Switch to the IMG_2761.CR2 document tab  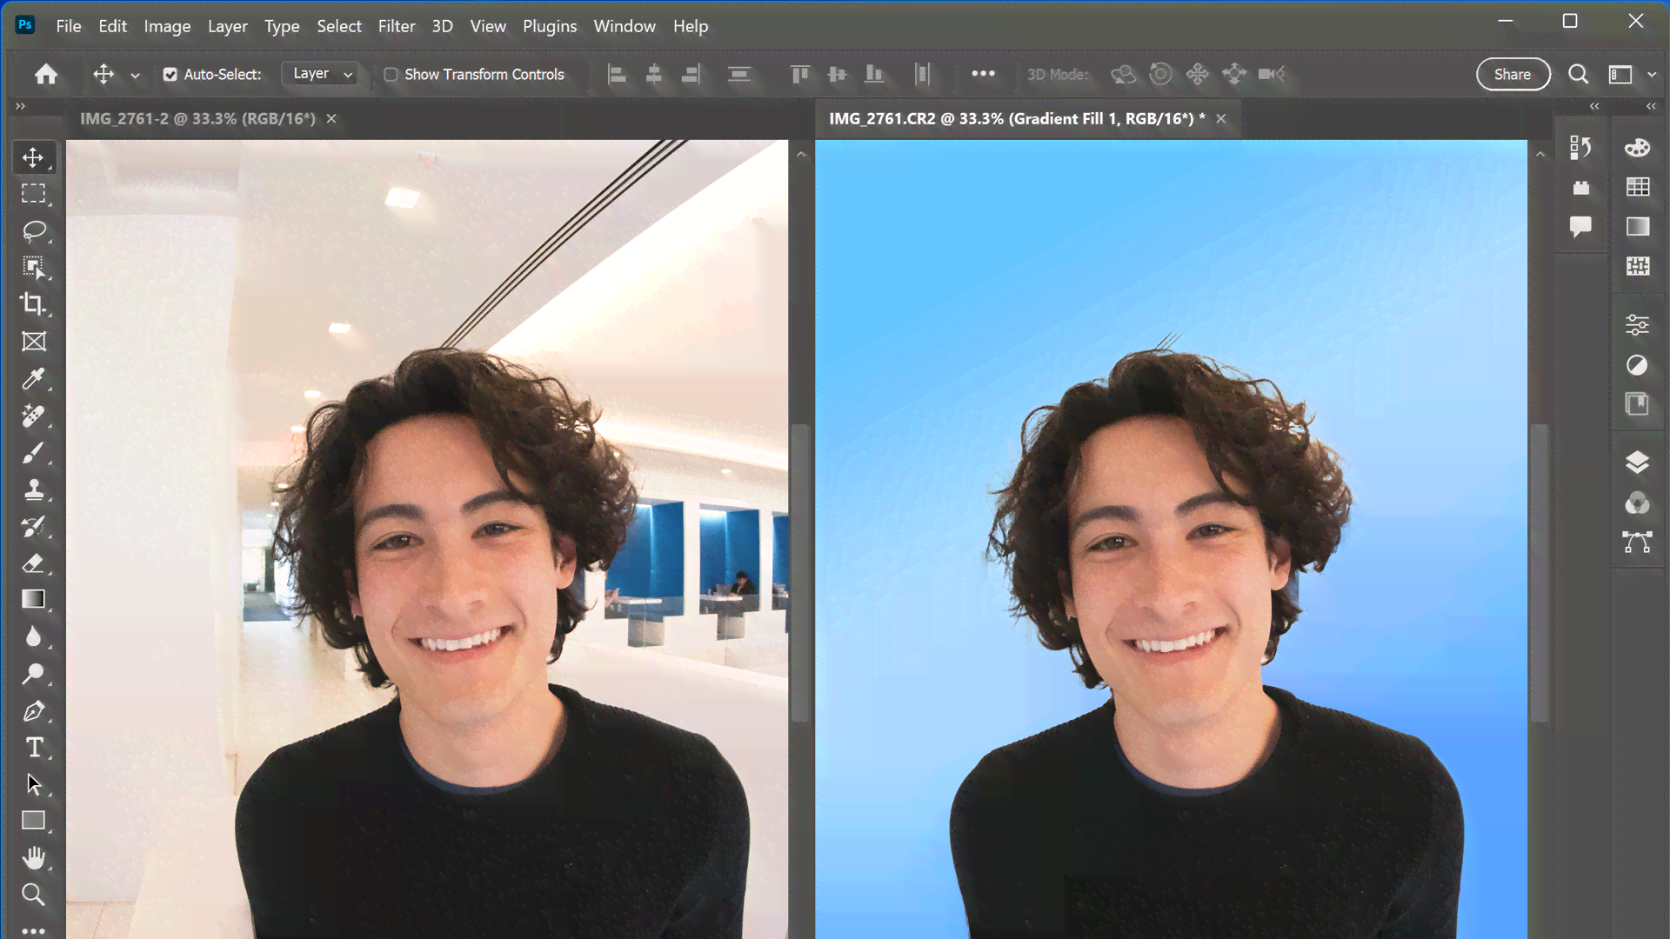[x=1017, y=119]
